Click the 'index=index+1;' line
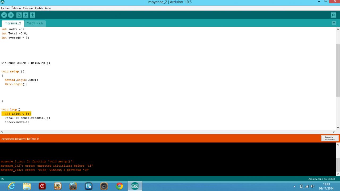340x191 pixels. (17, 122)
